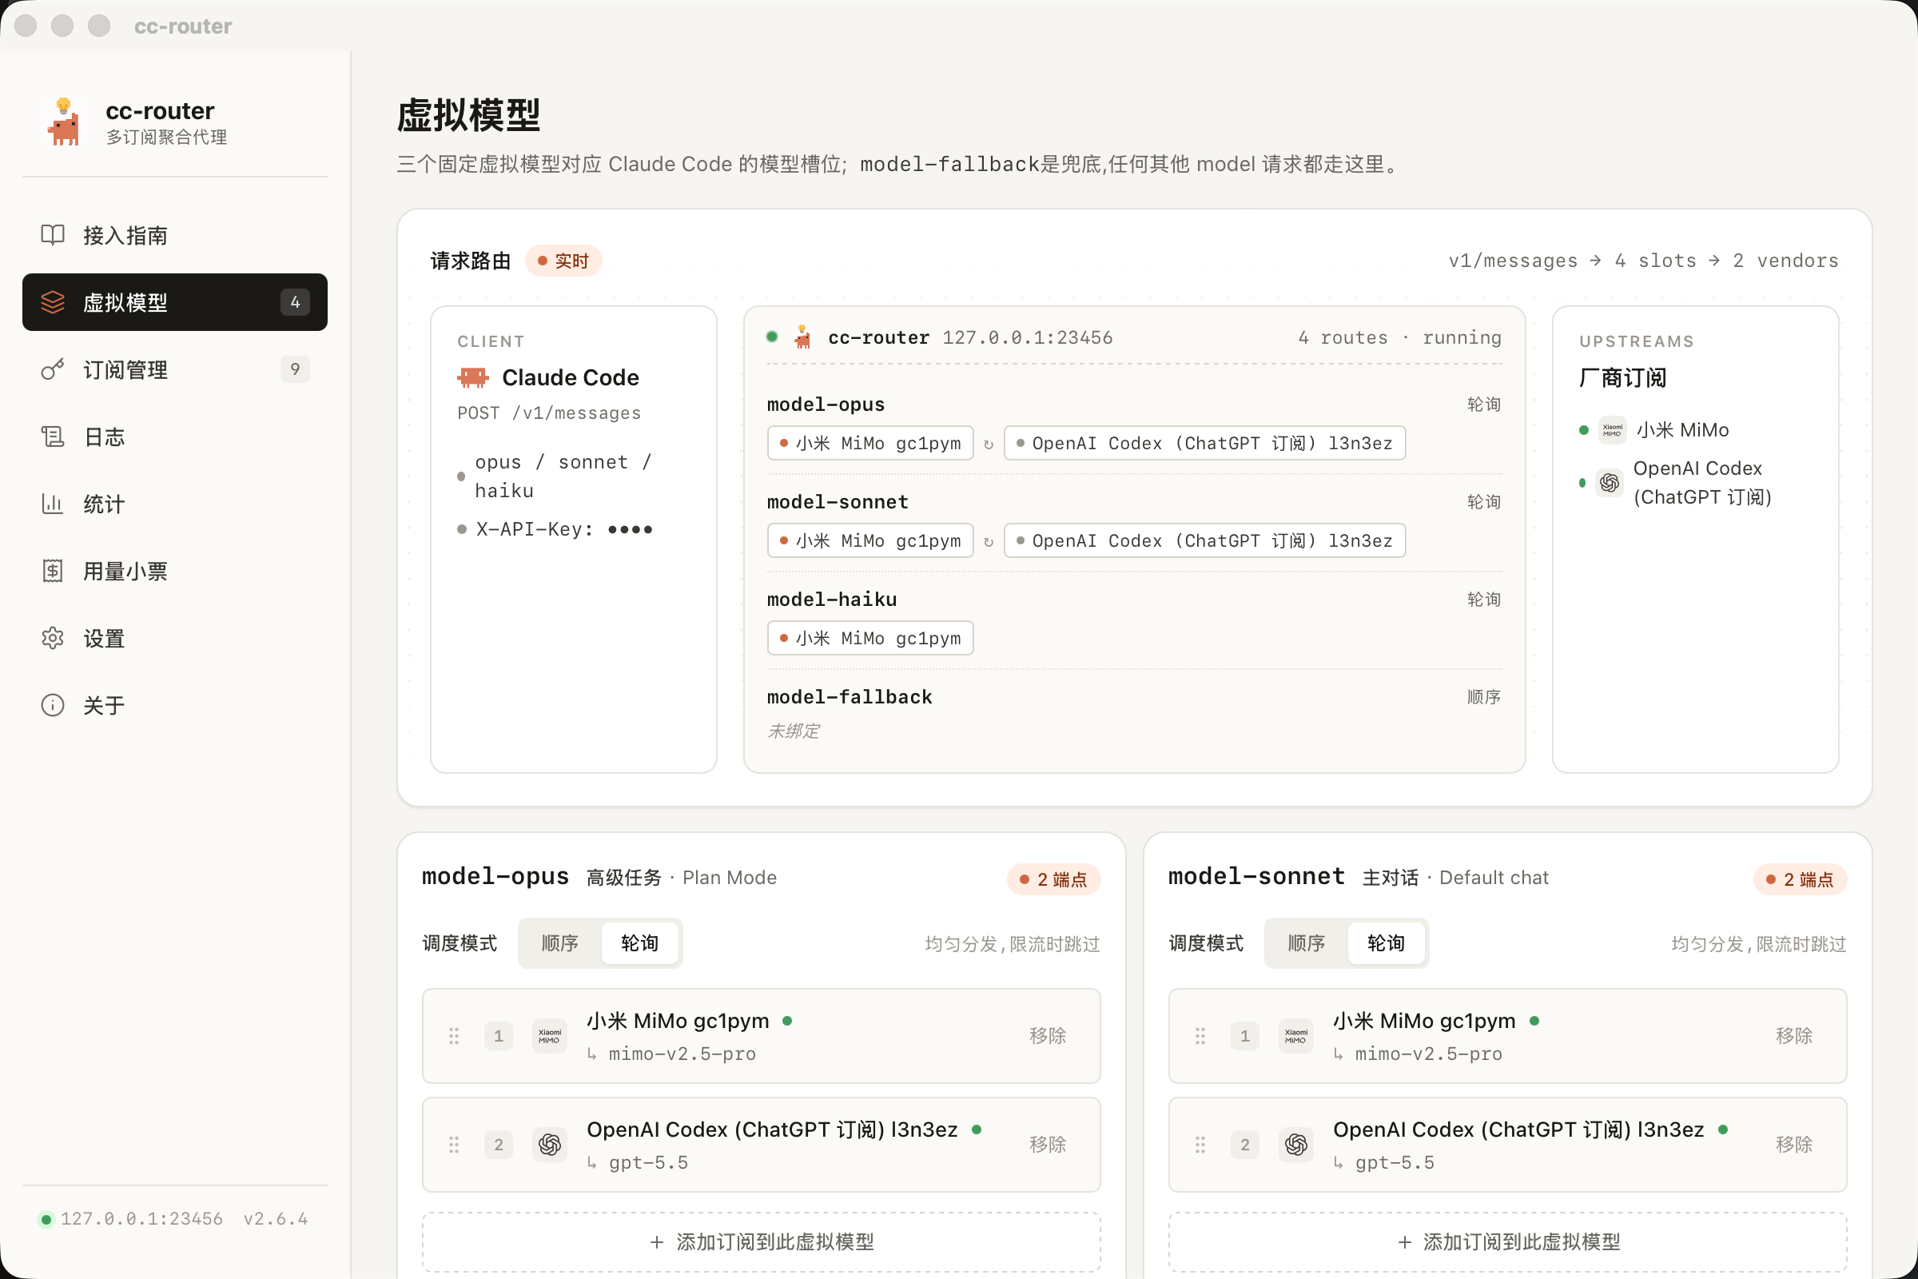This screenshot has width=1918, height=1279.
Task: Click the scroll icon beside 日志
Action: 53,436
